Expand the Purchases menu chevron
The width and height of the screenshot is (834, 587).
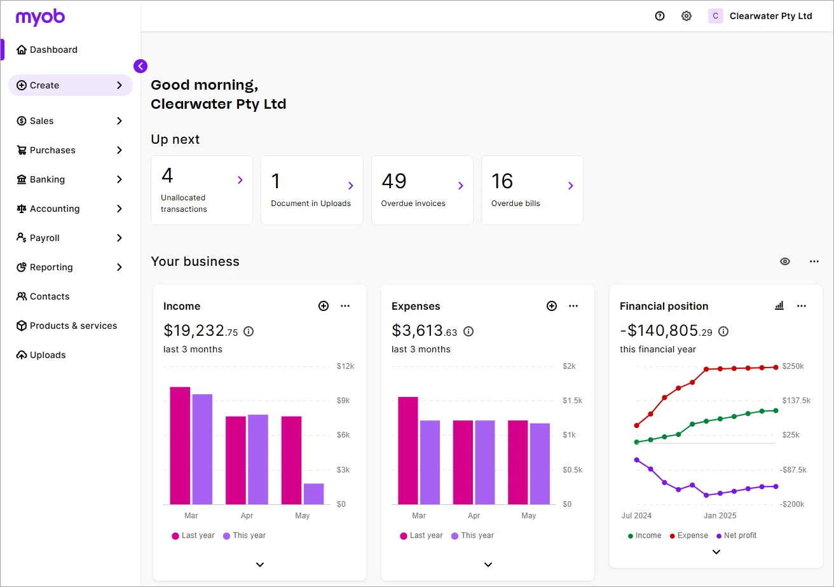click(x=120, y=150)
